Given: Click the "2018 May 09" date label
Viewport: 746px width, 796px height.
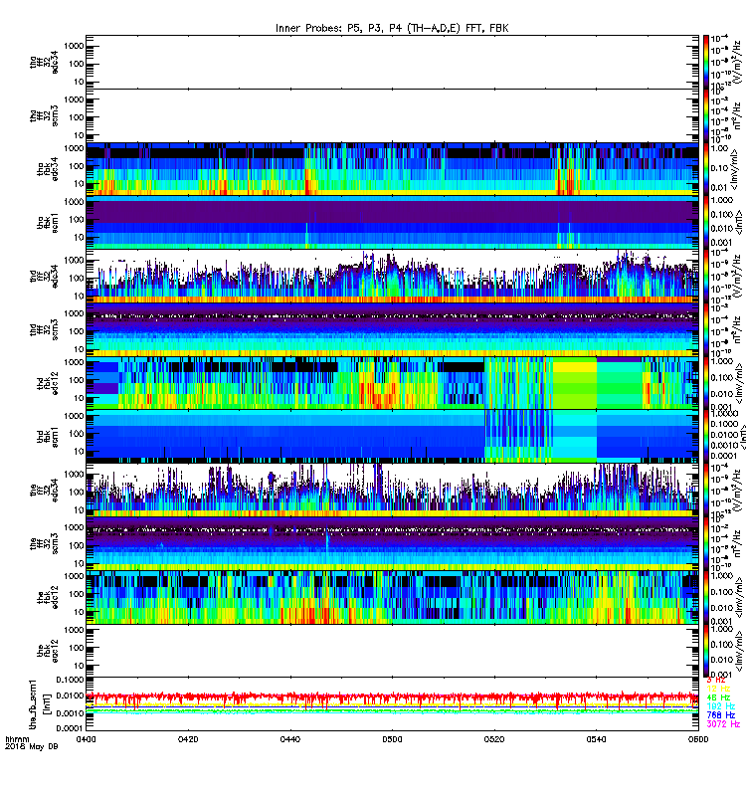Looking at the screenshot, I should pyautogui.click(x=32, y=746).
